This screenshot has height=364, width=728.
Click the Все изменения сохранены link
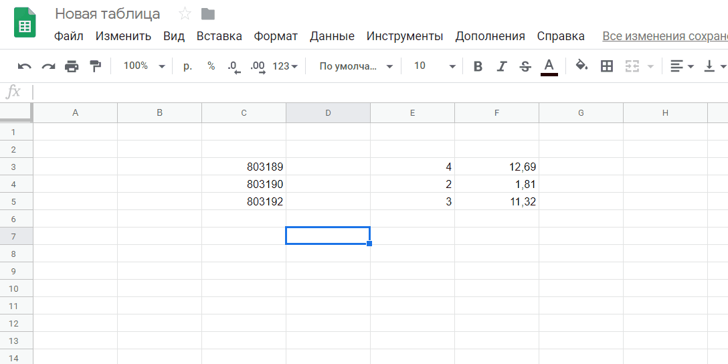click(x=665, y=36)
